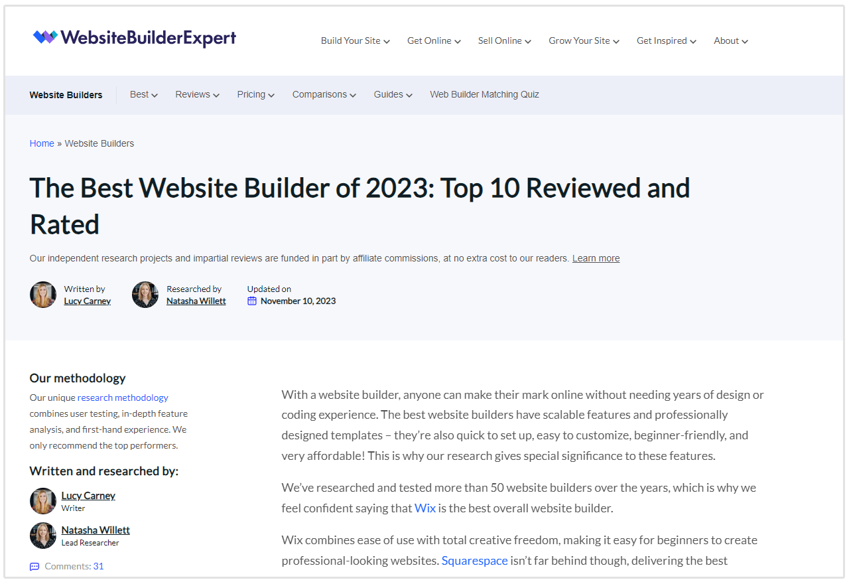The image size is (849, 584).
Task: Click Lucy Carney's header avatar photo
Action: 43,295
